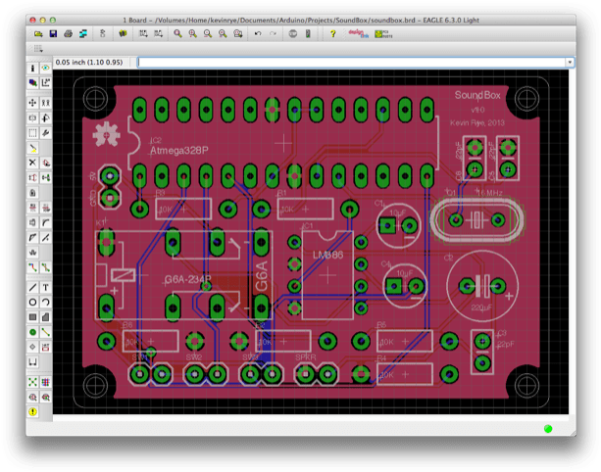Select the Copy tool
This screenshot has width=601, height=472.
point(46,103)
